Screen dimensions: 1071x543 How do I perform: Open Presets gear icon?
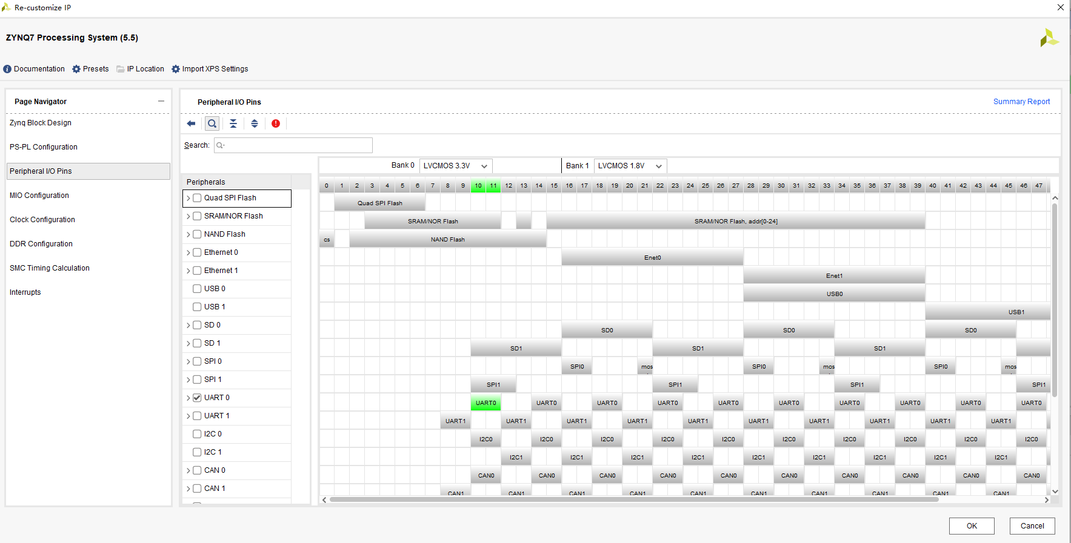(76, 69)
